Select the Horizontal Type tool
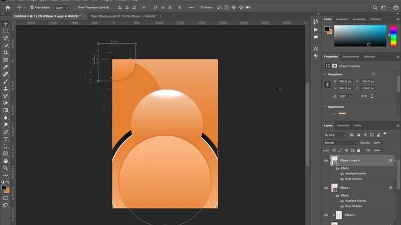401x225 pixels. click(6, 139)
